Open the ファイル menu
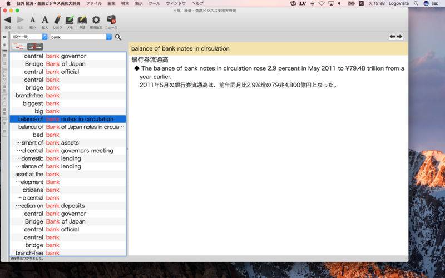Screen dimensions: 445x278 (x=93, y=3)
